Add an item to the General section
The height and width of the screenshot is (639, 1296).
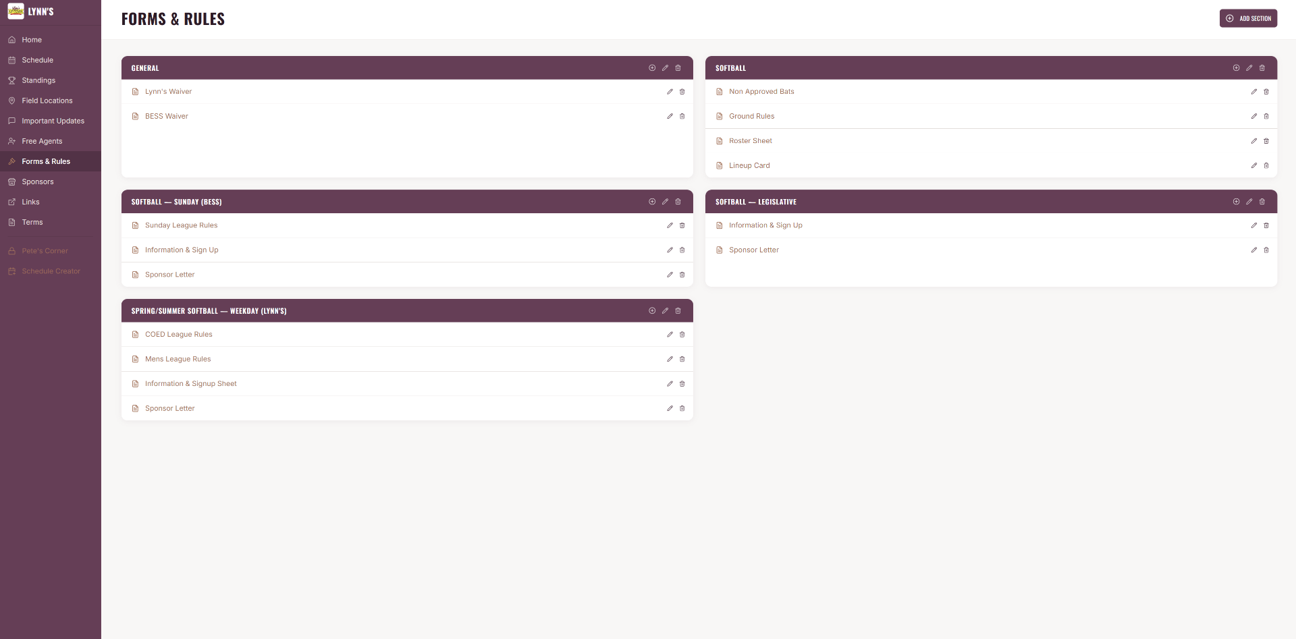coord(652,68)
